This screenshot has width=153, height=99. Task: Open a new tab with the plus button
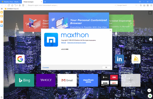[45, 2]
